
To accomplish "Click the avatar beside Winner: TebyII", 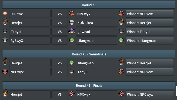I will click(x=121, y=31).
